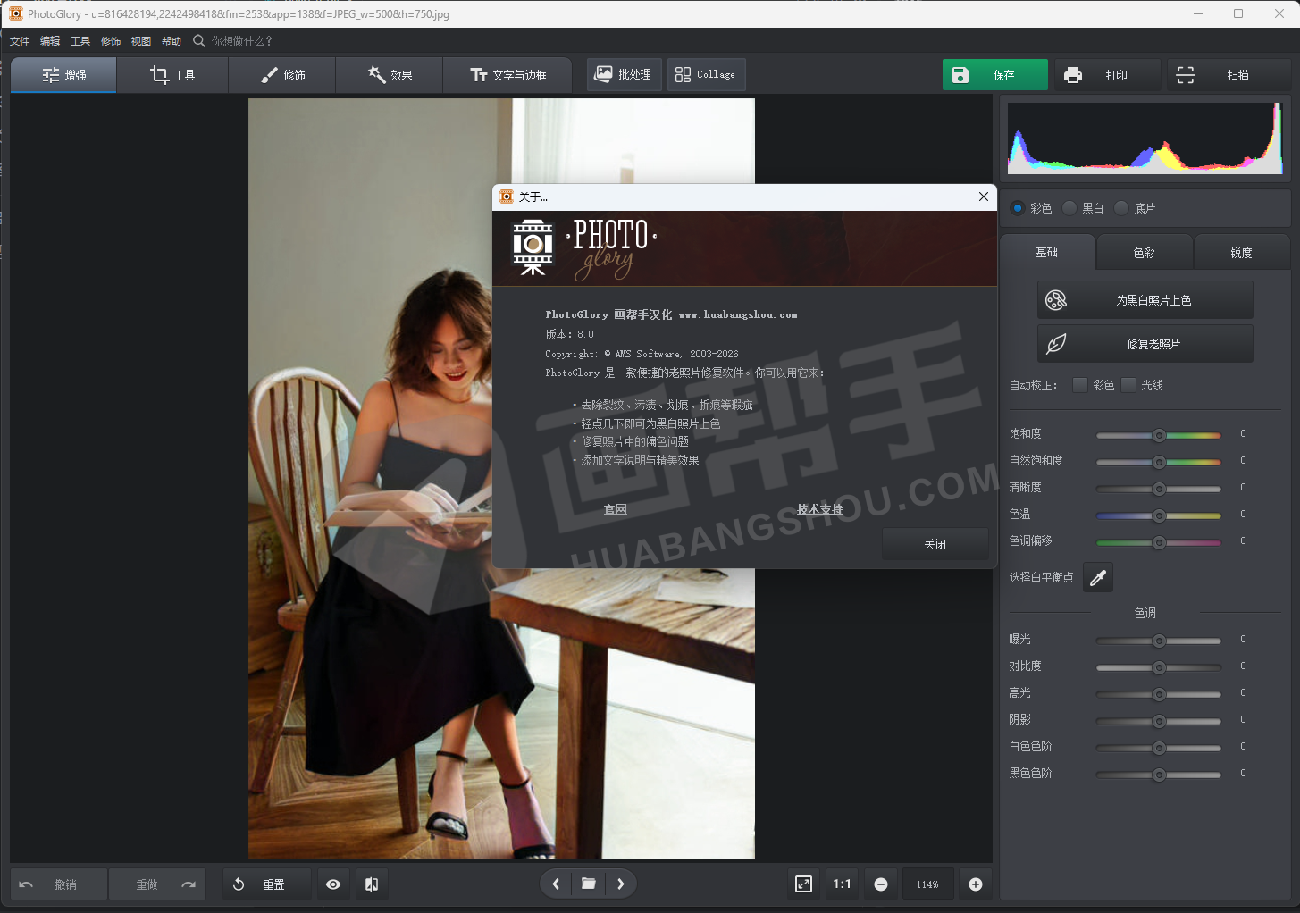
Task: Adjust the 饱和度 slider
Action: click(x=1159, y=435)
